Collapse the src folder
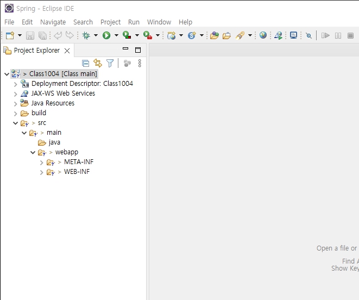The width and height of the screenshot is (359, 300). (15, 123)
